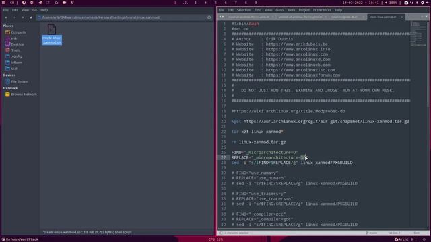Image resolution: width=431 pixels, height=242 pixels.
Task: Click the Firefox icon in the top bar
Action: [x=24, y=3]
